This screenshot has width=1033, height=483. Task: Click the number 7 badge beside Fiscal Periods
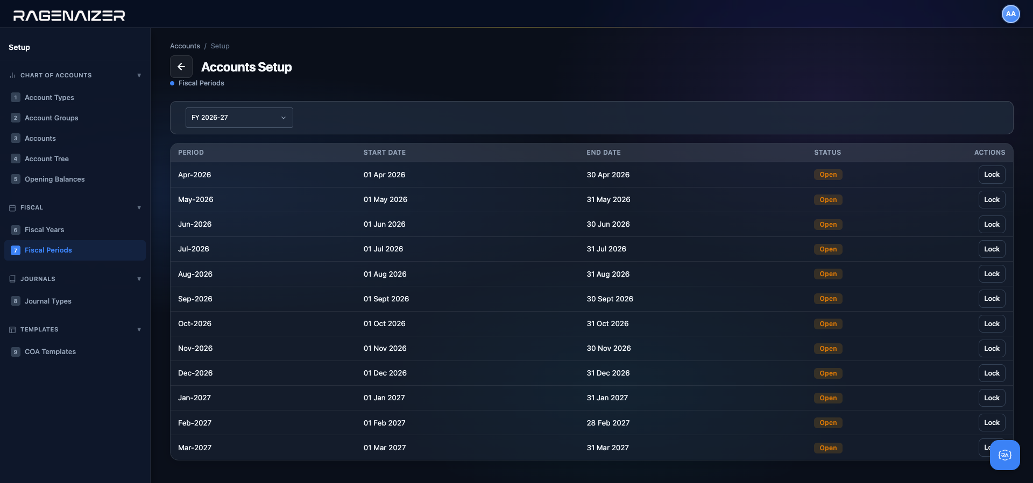[x=16, y=250]
